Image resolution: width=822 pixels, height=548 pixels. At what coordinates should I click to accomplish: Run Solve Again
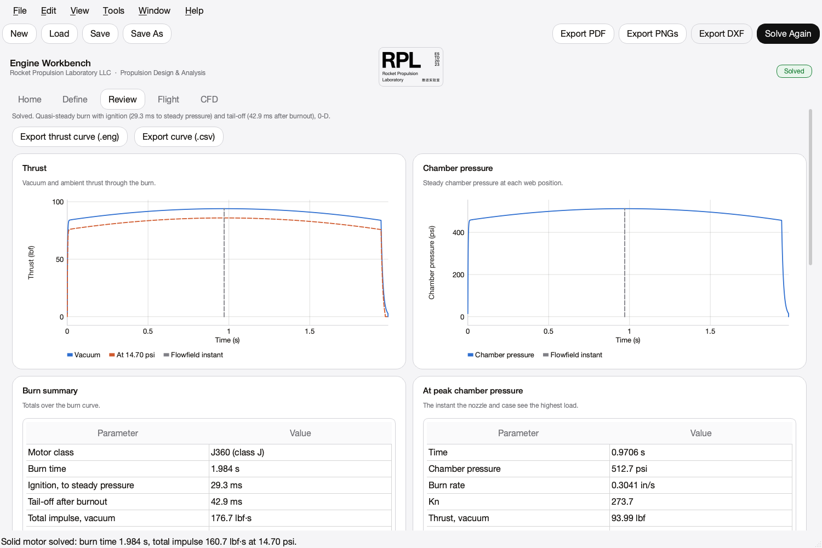[x=788, y=33]
